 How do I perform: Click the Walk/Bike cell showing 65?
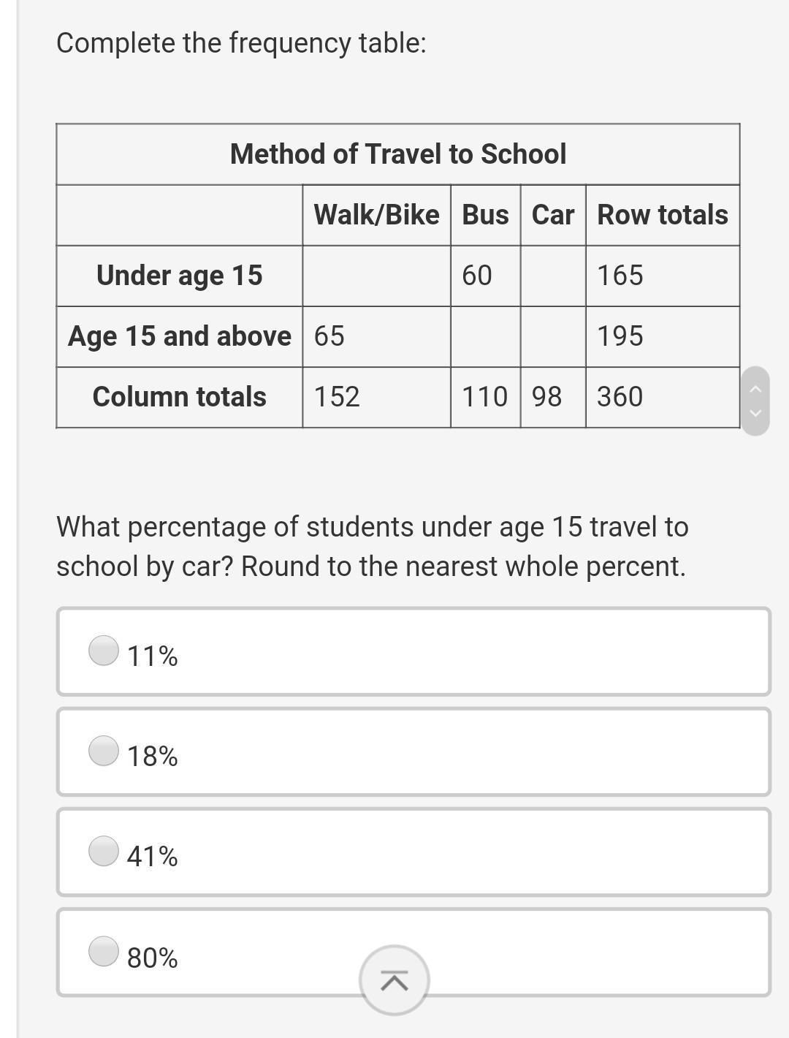(x=376, y=336)
